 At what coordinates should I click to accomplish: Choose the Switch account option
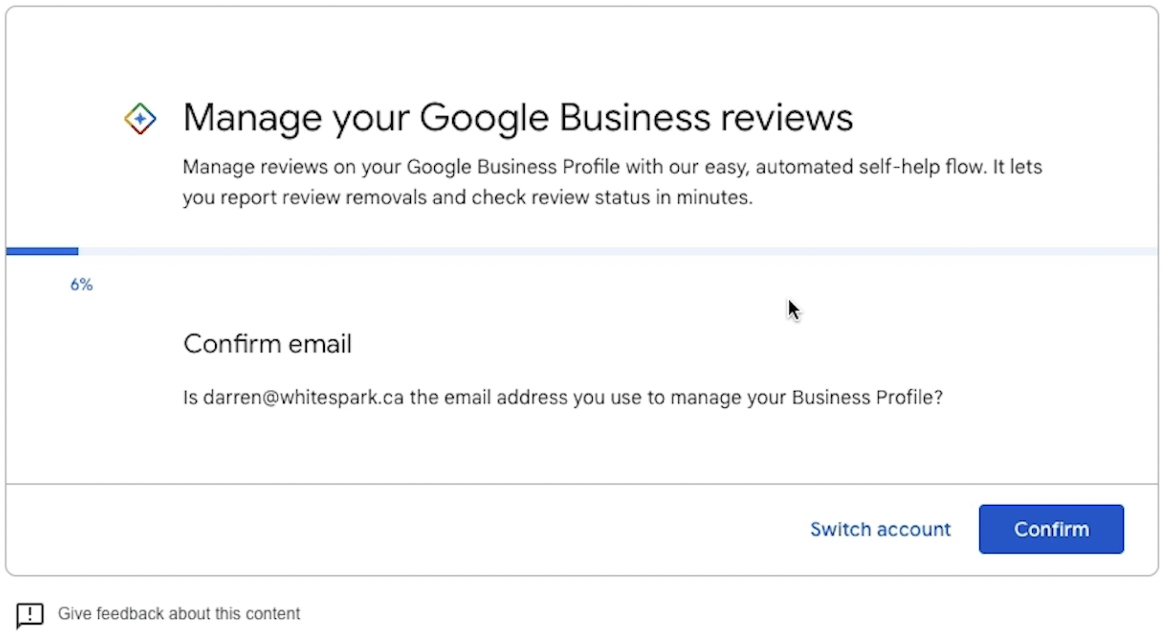pyautogui.click(x=880, y=529)
